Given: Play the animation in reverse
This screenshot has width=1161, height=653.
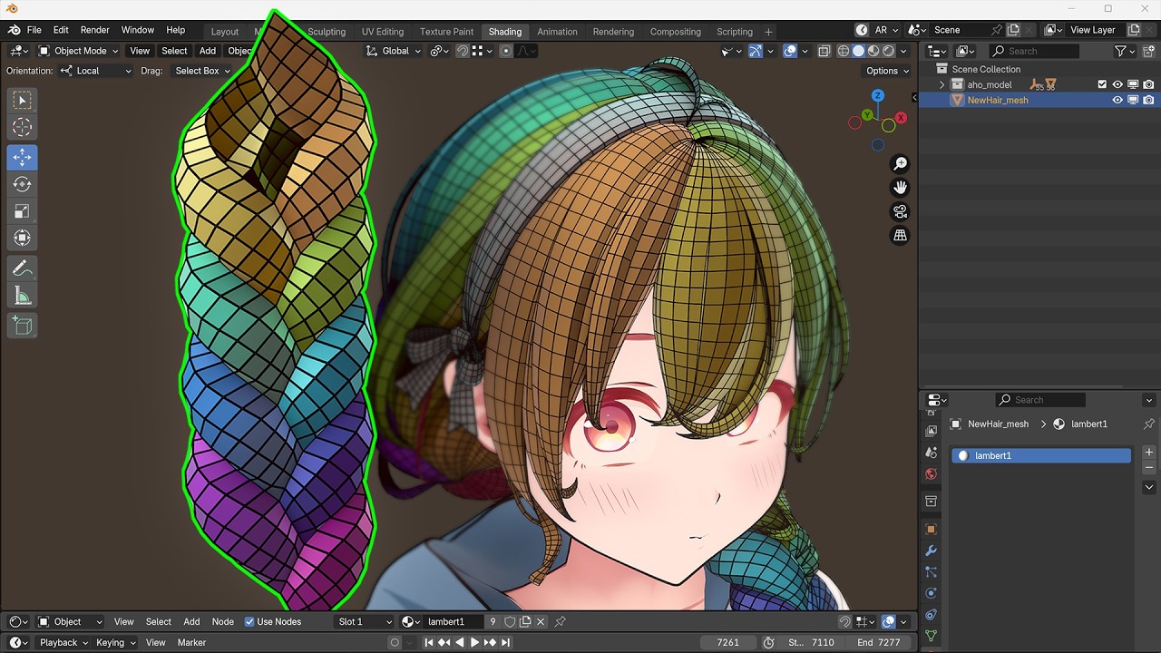Looking at the screenshot, I should 460,642.
